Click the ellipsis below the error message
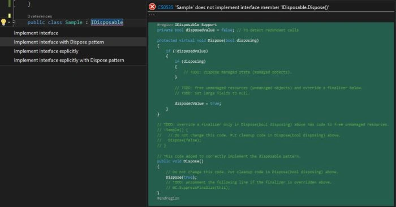Image resolution: width=396 pixels, height=207 pixels. [152, 15]
